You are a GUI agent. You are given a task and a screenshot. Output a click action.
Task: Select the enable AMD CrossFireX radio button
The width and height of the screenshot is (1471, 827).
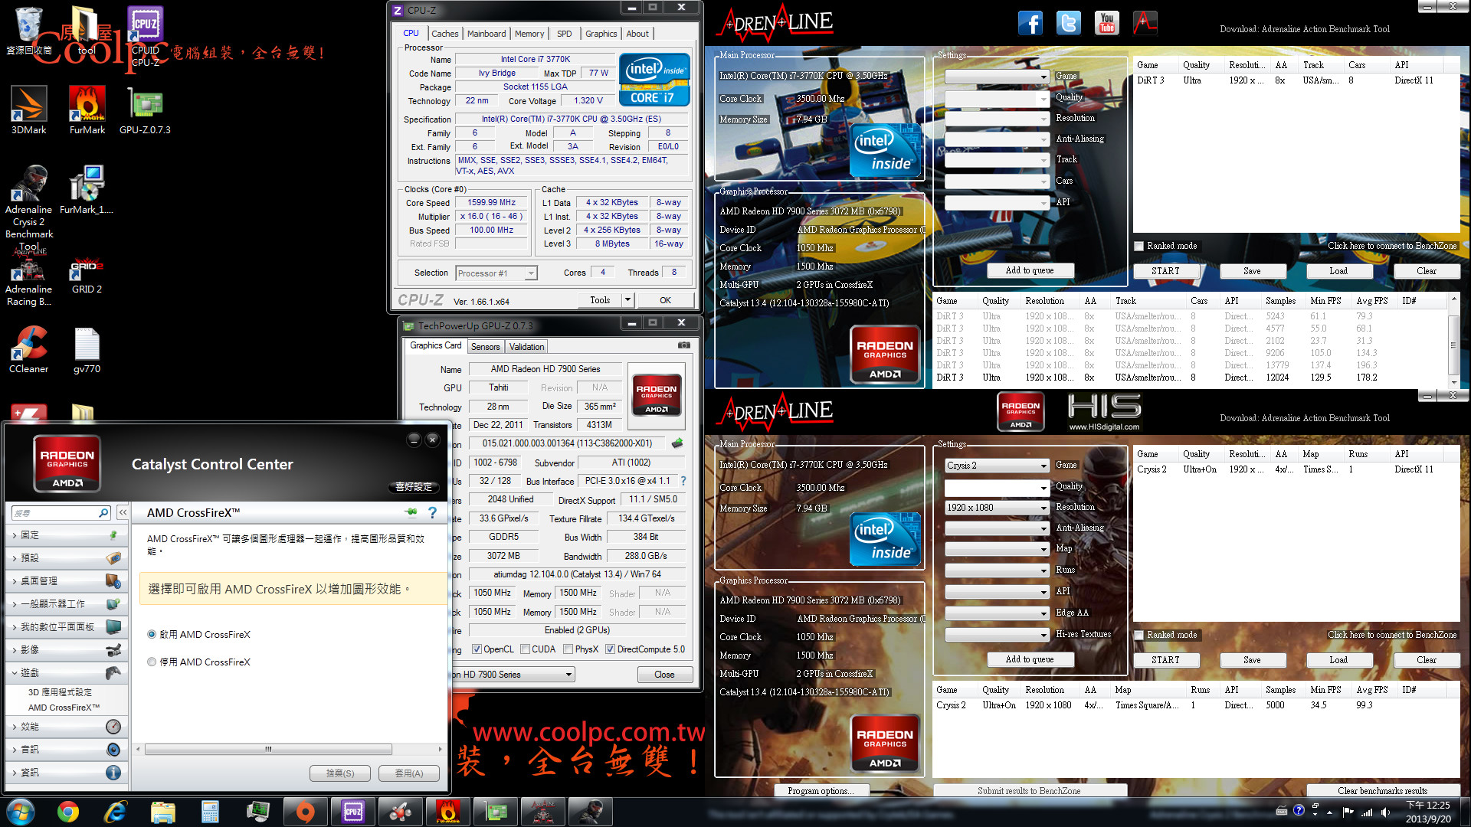click(152, 634)
